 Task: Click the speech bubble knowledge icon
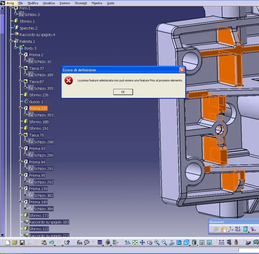(87, 242)
